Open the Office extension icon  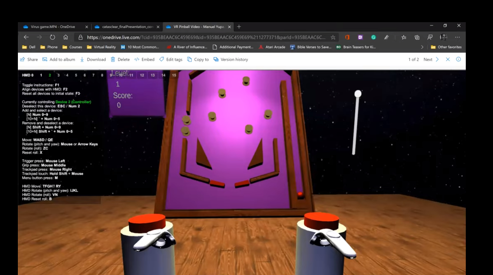[x=347, y=37]
